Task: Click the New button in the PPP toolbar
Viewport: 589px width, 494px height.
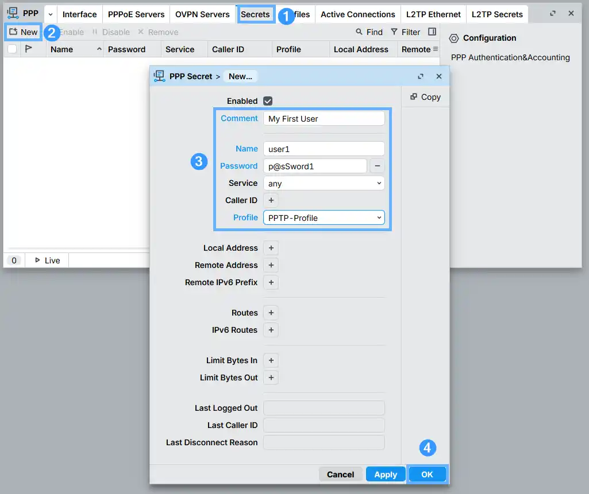Action: [x=24, y=32]
